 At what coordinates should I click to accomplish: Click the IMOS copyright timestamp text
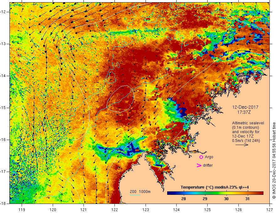[x=274, y=160]
